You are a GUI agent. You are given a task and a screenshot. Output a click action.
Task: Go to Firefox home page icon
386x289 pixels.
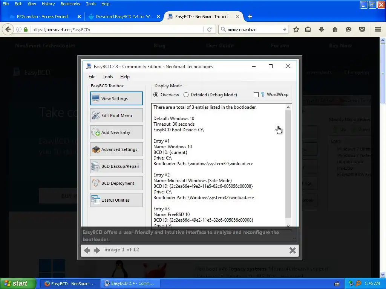[x=335, y=29]
